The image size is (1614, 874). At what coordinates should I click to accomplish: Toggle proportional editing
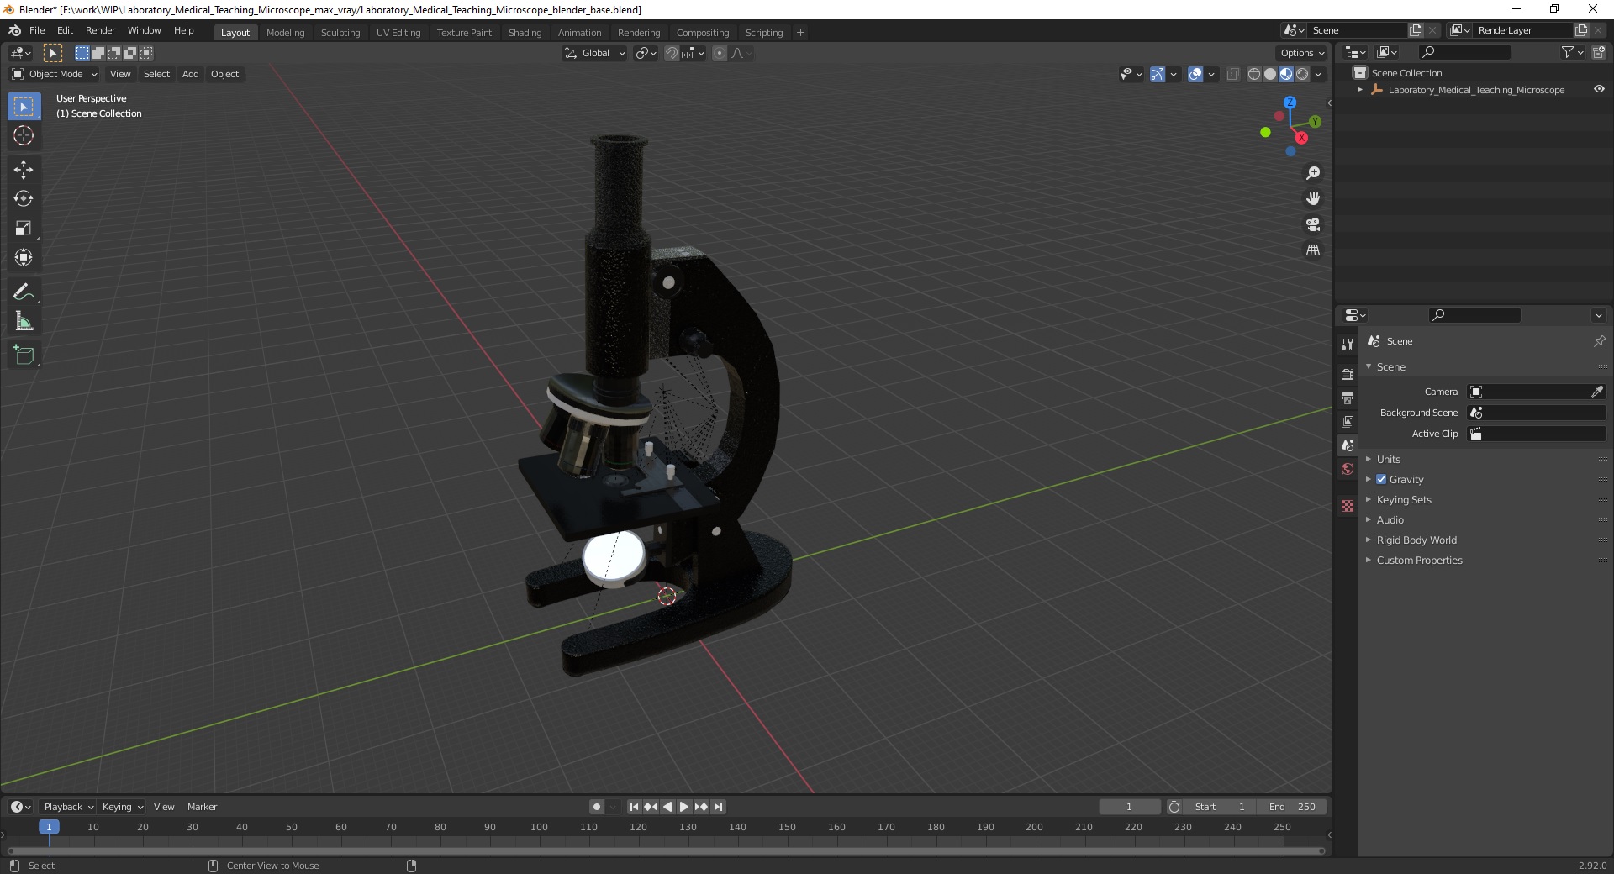coord(720,53)
